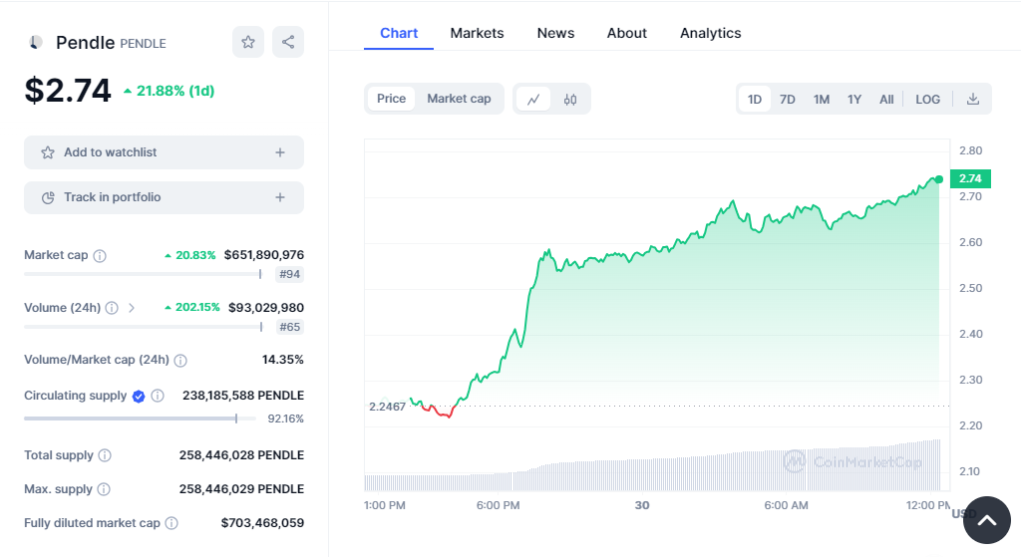Screen dimensions: 1021x557
Task: Click the 92.16% supply percentage
Action: point(285,418)
